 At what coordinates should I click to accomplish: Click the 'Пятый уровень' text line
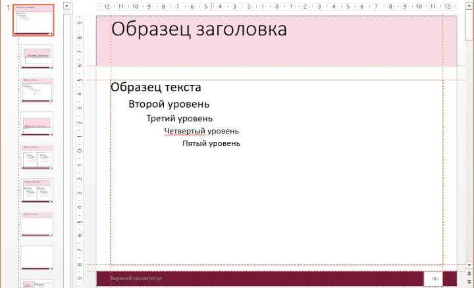coord(211,143)
